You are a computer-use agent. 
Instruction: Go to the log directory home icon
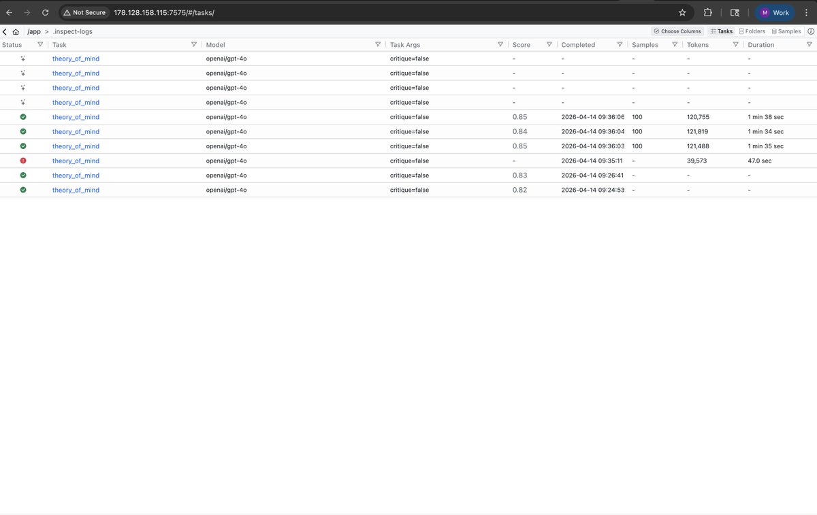16,31
